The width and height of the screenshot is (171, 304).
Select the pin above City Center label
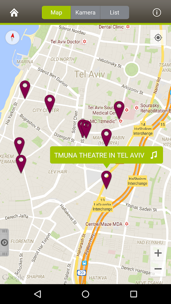[50, 104]
